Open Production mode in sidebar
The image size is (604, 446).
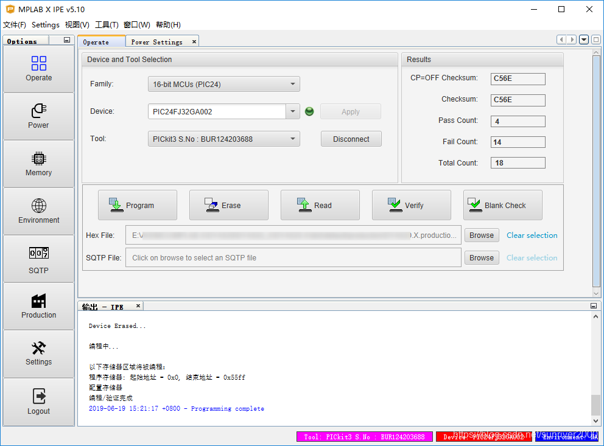[x=38, y=306]
